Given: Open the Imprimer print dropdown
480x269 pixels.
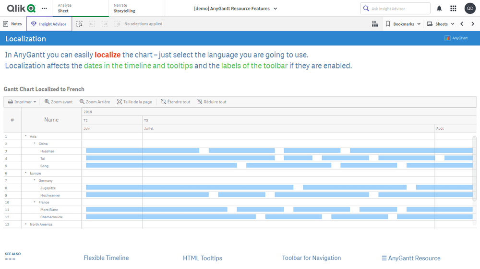Looking at the screenshot, I should (22, 102).
